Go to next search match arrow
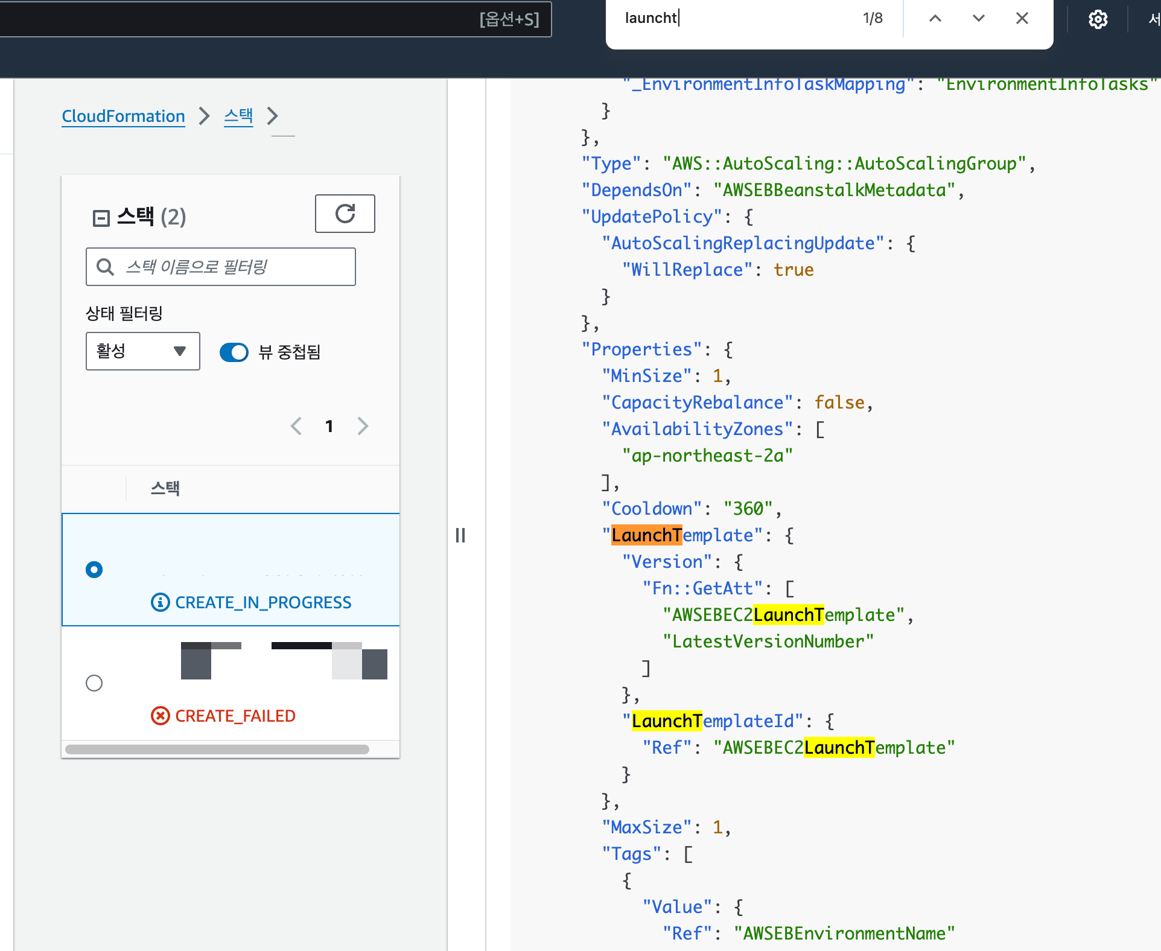Image resolution: width=1161 pixels, height=951 pixels. pos(978,19)
